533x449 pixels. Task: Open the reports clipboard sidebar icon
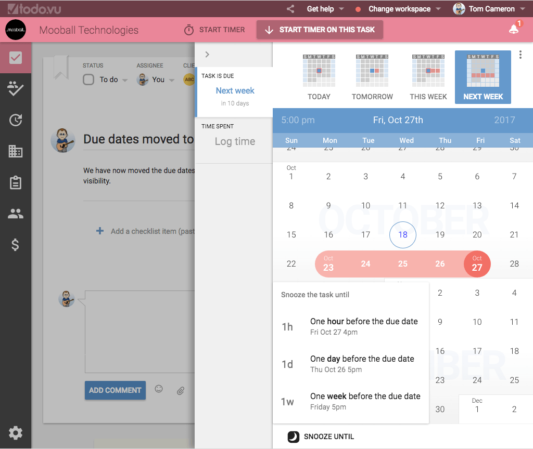click(16, 182)
